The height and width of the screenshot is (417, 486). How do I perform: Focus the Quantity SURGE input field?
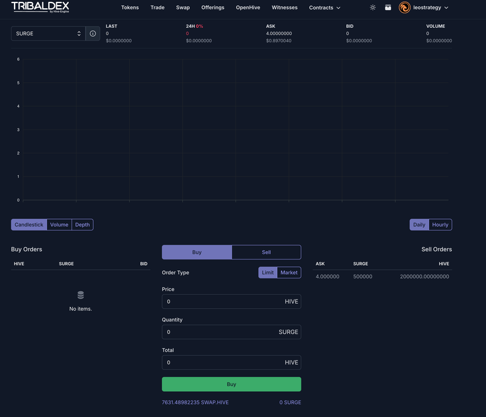pos(231,332)
